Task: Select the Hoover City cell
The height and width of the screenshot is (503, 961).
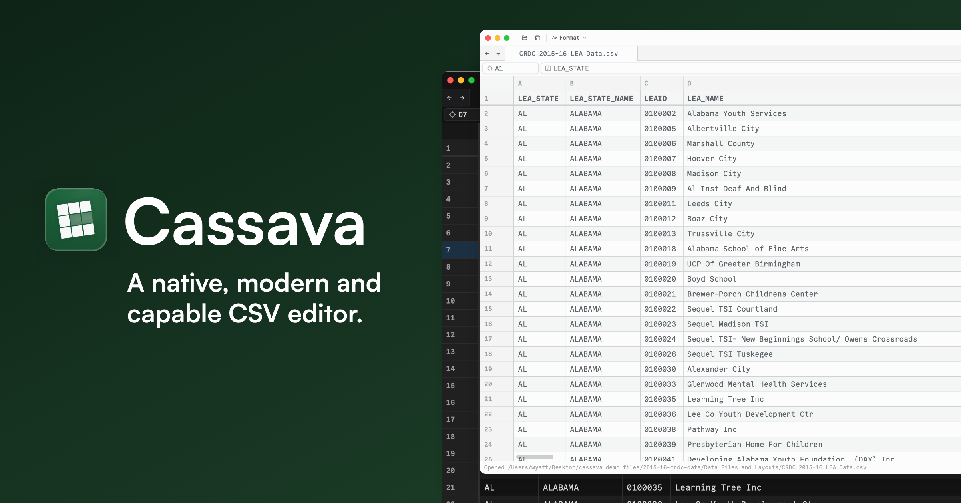Action: tap(822, 159)
